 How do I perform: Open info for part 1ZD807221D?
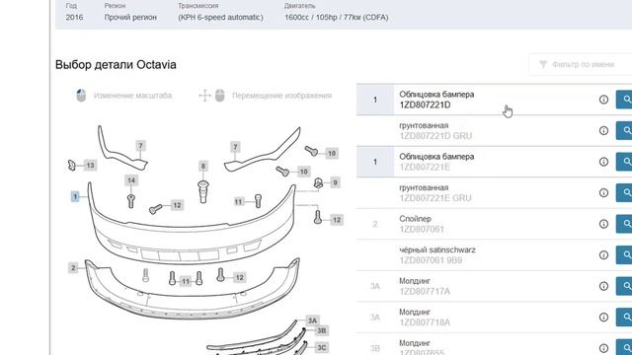tap(603, 100)
